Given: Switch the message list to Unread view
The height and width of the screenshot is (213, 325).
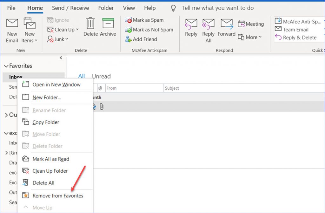Looking at the screenshot, I should (101, 76).
